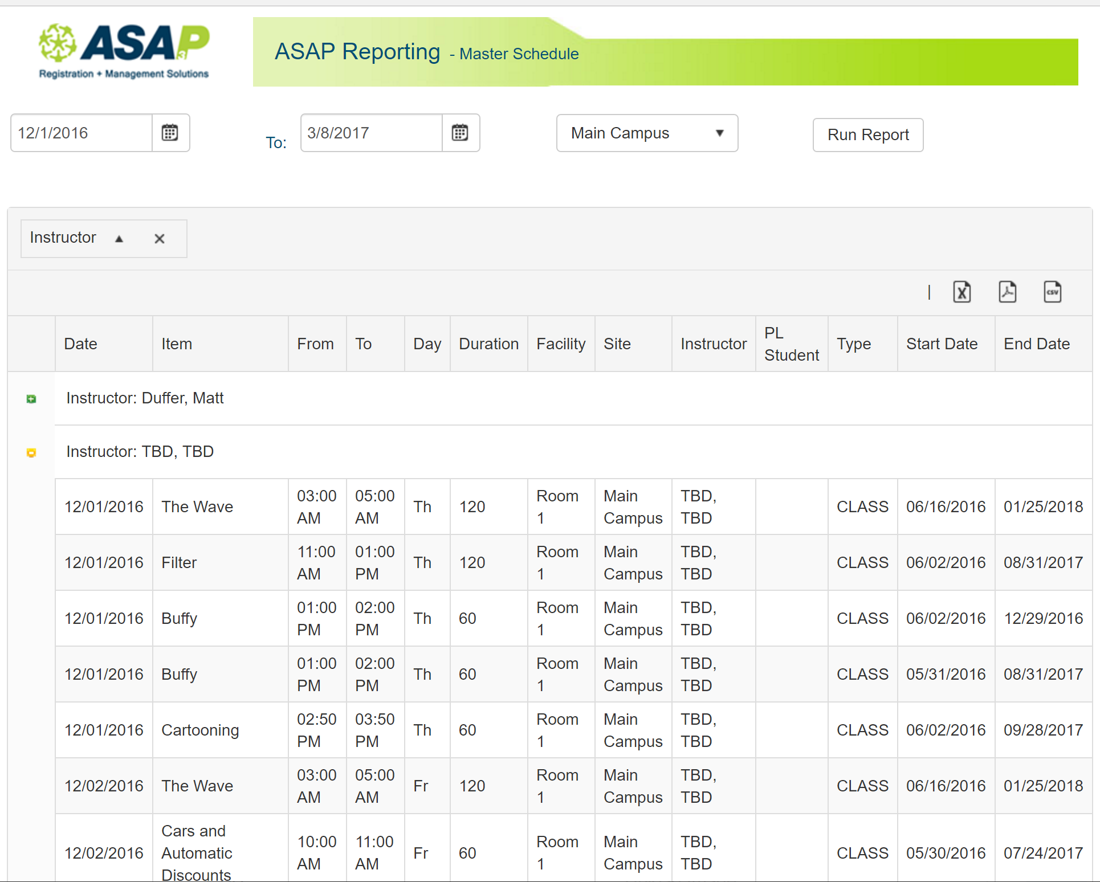
Task: Toggle Instructor group sort order arrow
Action: pyautogui.click(x=119, y=239)
